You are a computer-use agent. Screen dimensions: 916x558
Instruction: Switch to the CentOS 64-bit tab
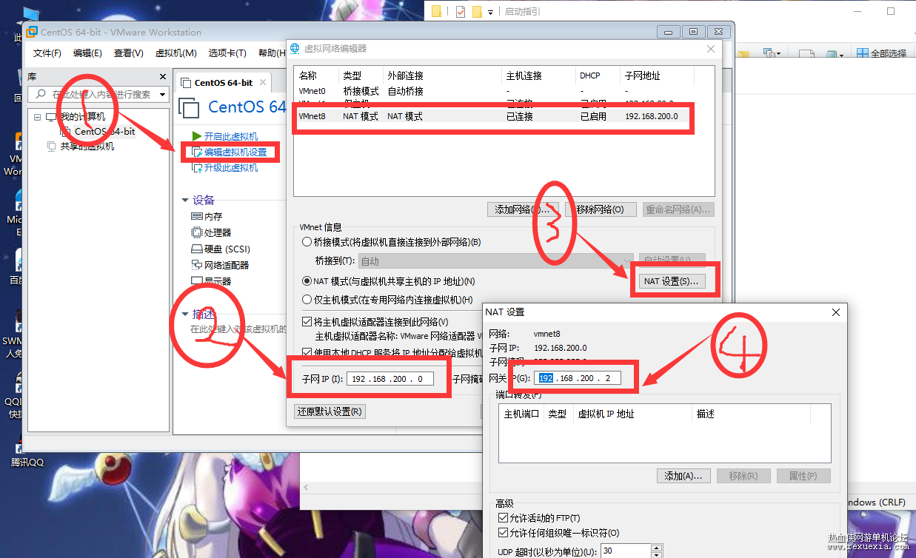224,83
